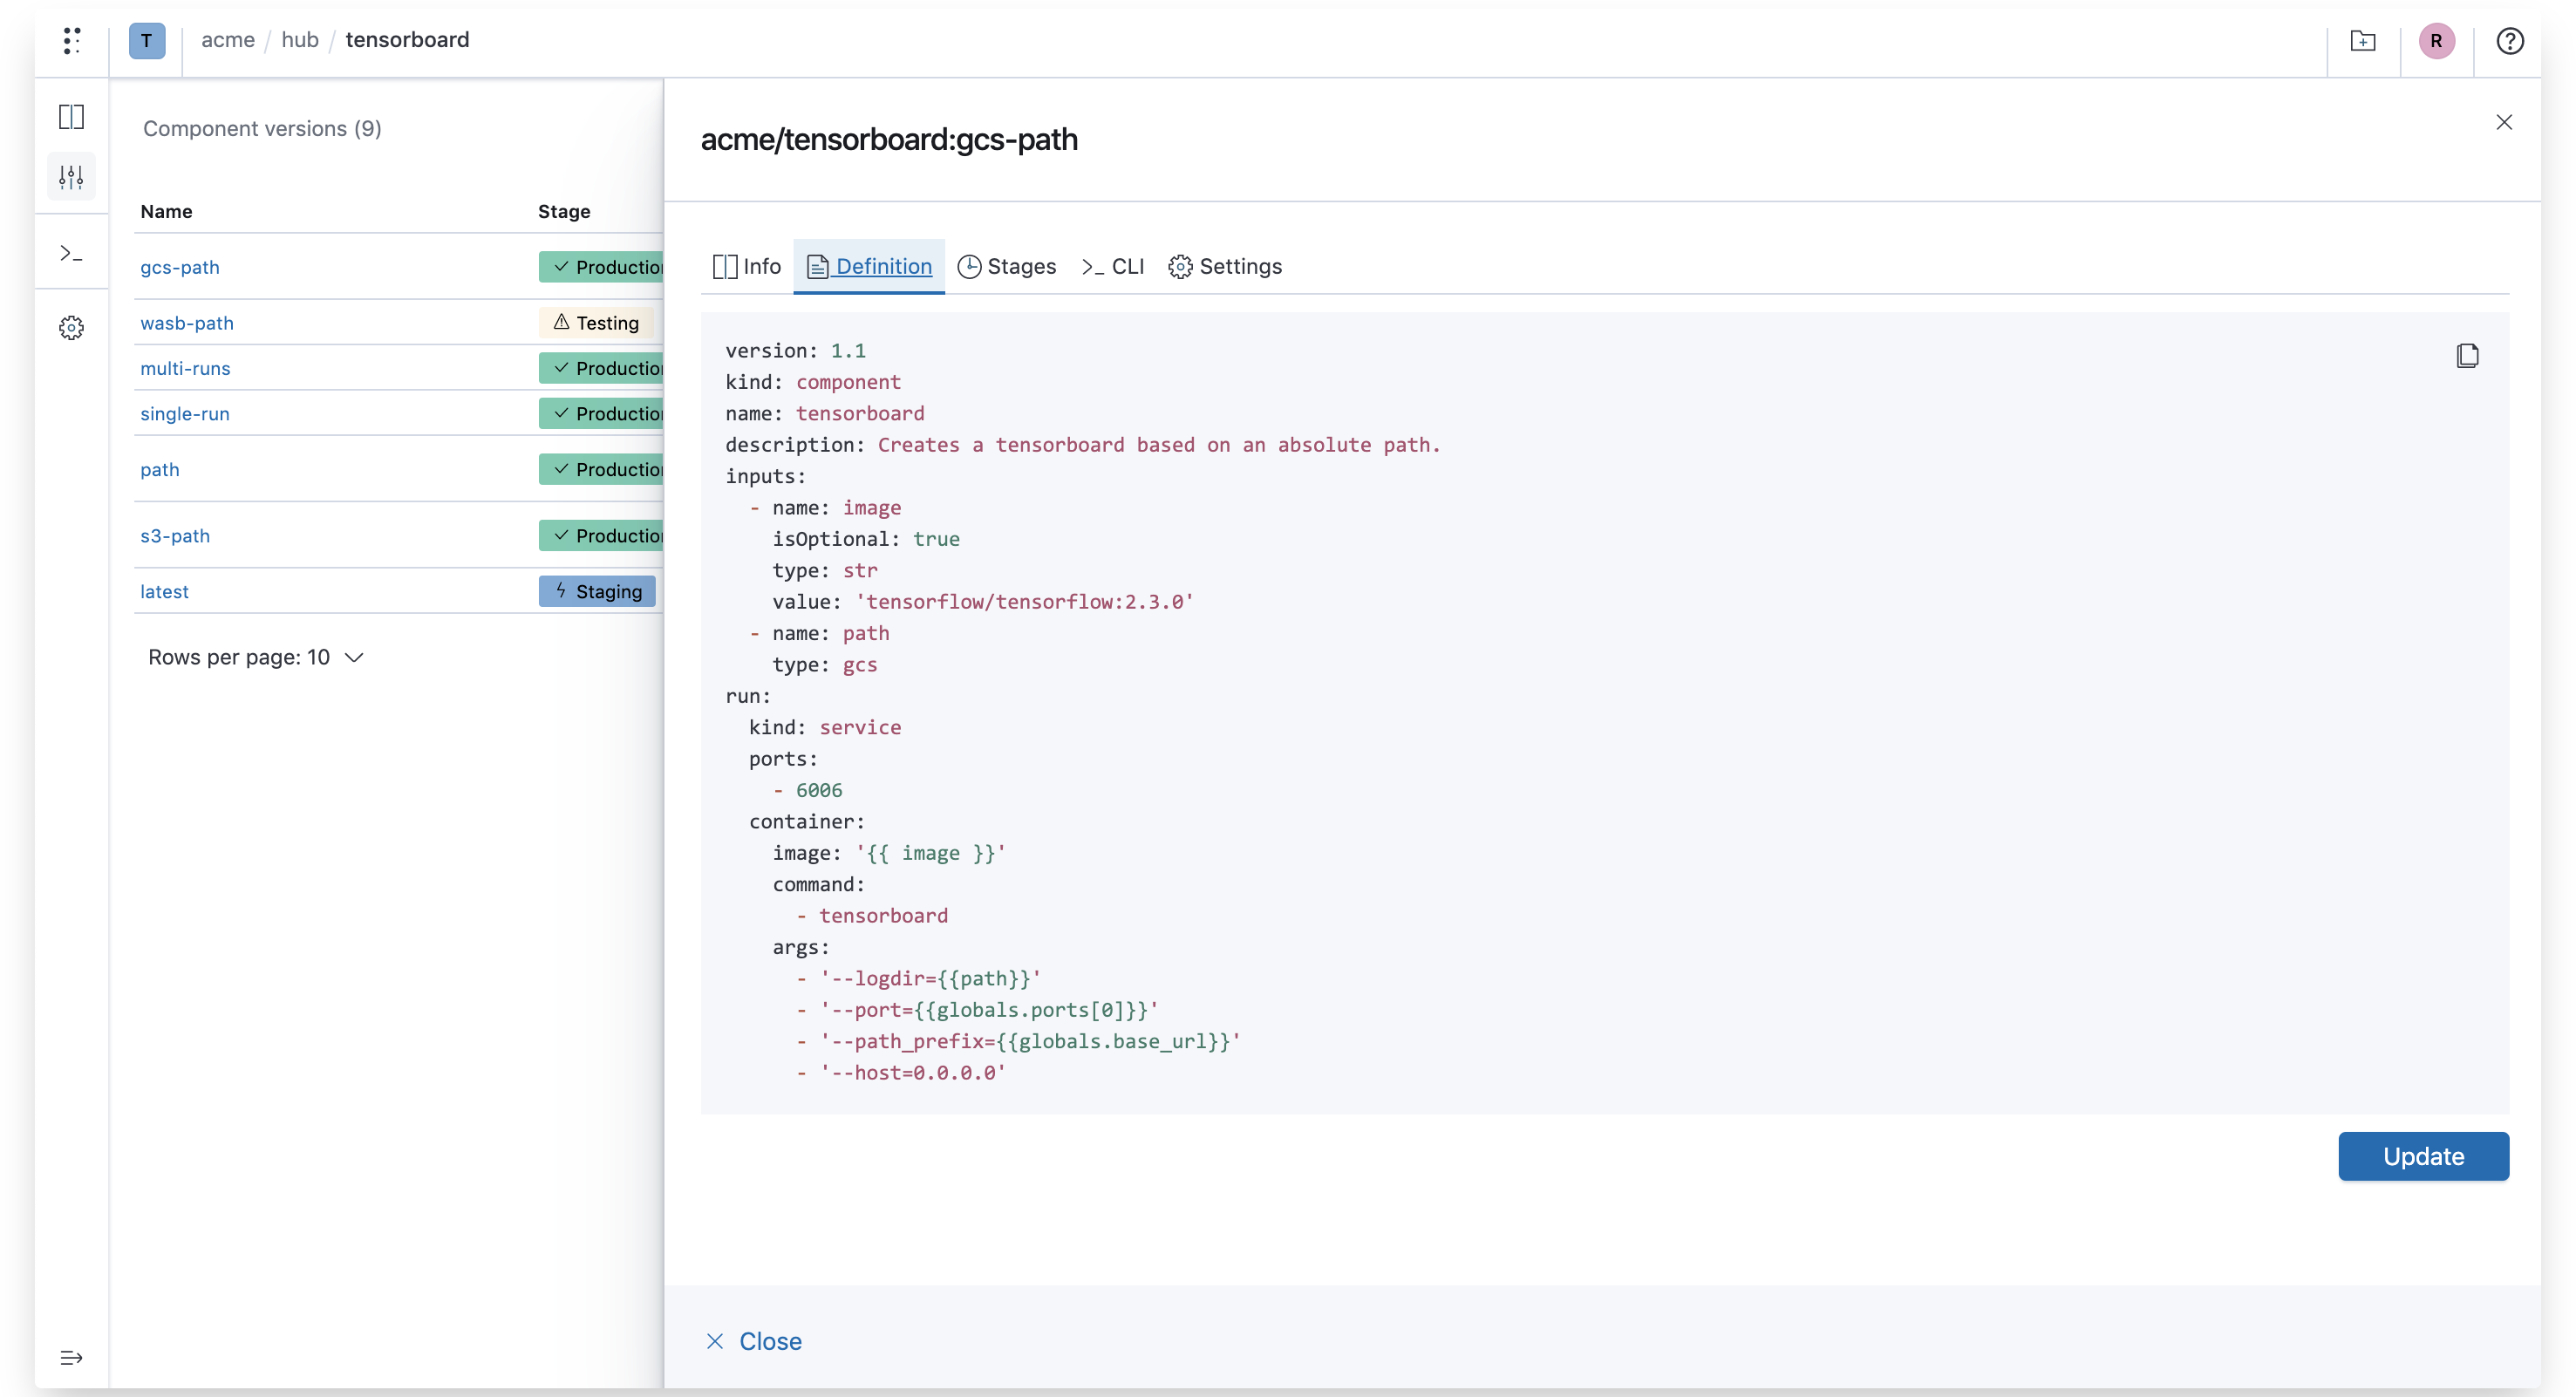Go to the hub breadcrumb
This screenshot has width=2576, height=1397.
[300, 40]
